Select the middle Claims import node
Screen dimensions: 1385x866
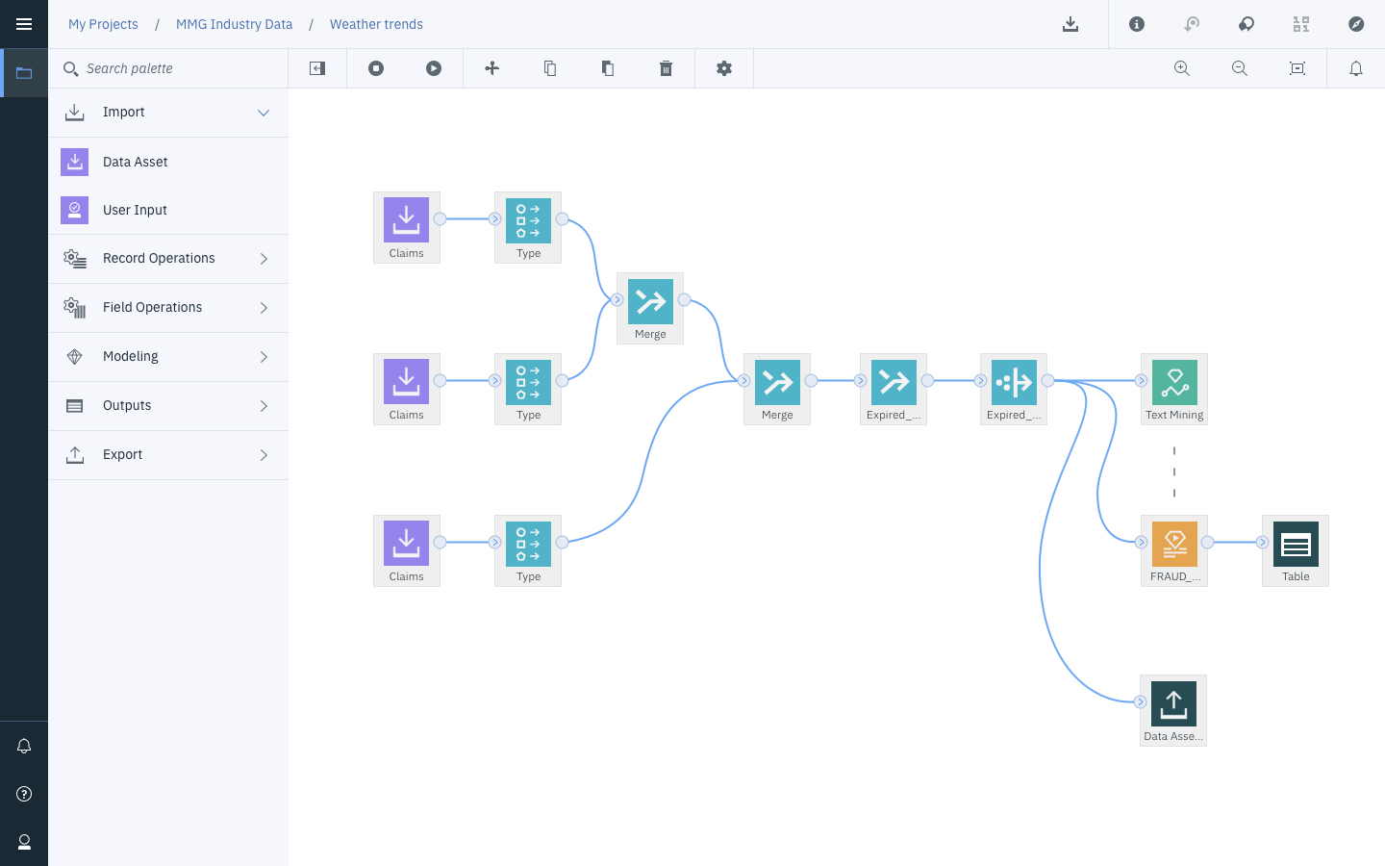click(x=407, y=389)
